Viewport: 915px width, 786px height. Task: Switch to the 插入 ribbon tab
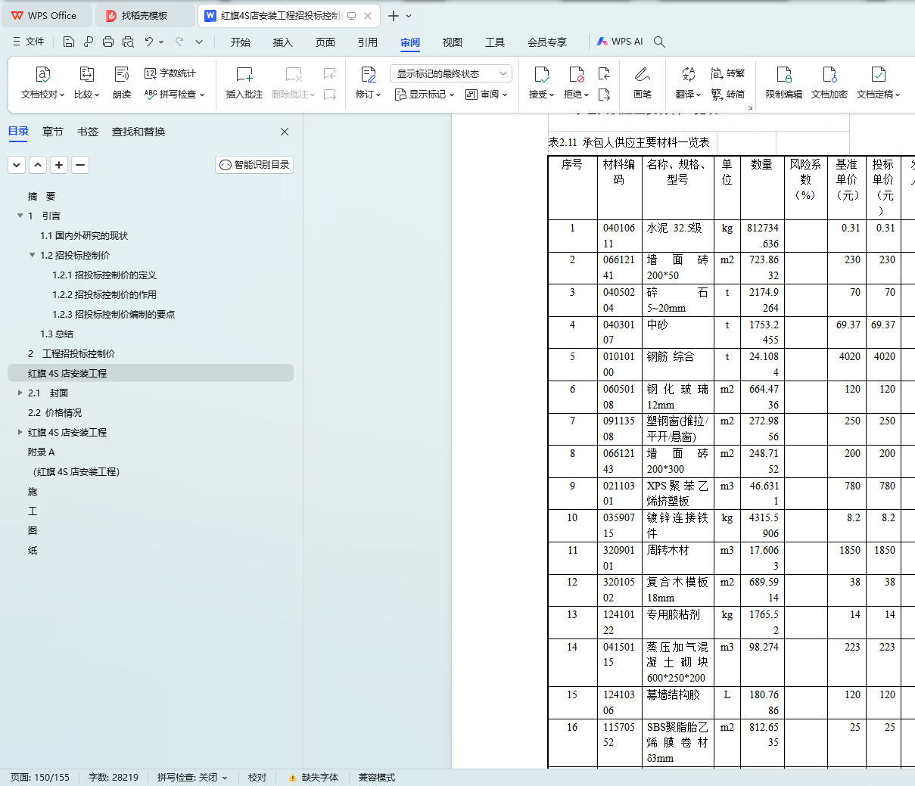pos(283,42)
